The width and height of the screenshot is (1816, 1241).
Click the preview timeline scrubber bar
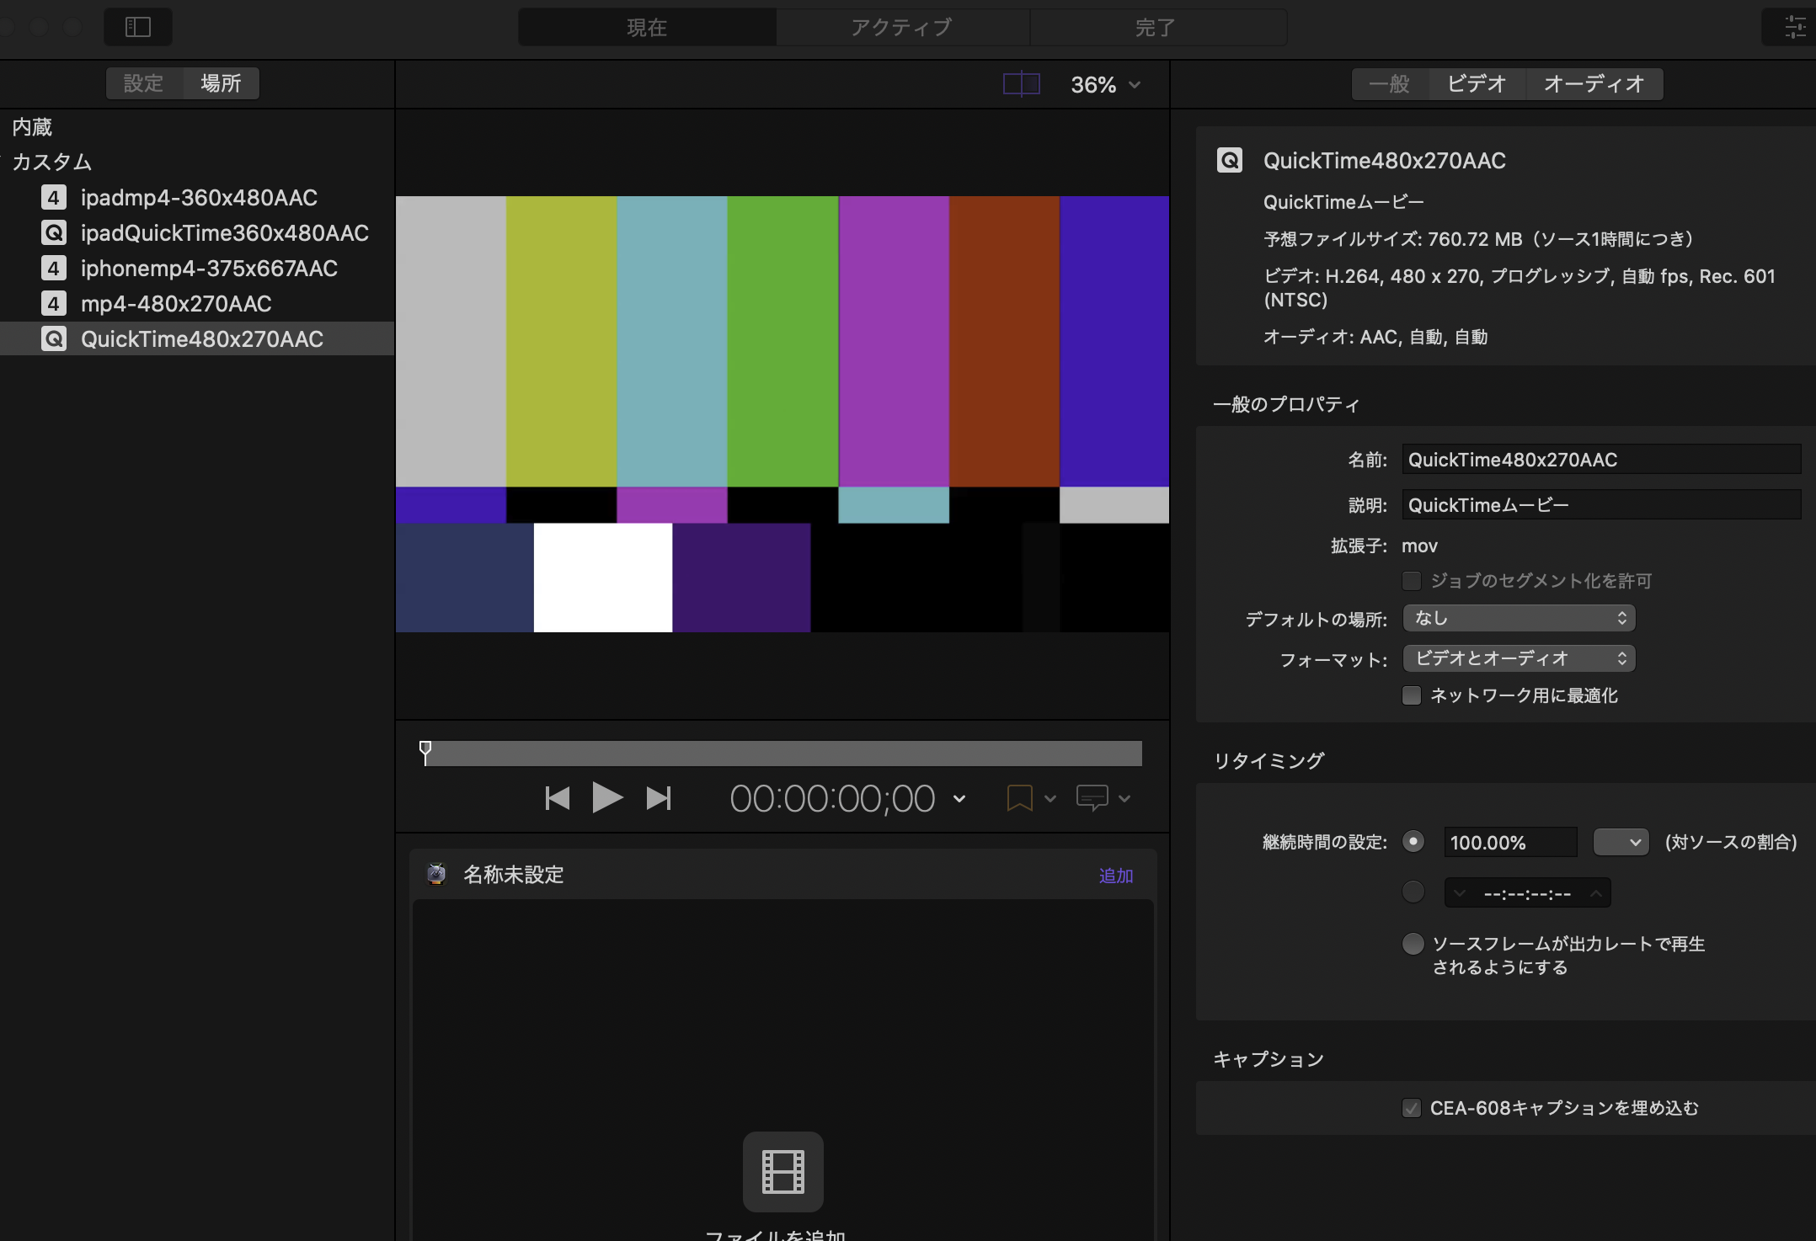tap(783, 754)
